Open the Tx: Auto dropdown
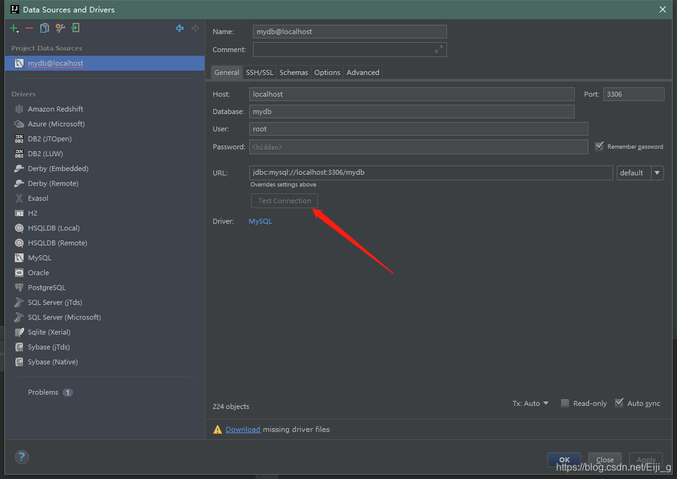 click(531, 403)
